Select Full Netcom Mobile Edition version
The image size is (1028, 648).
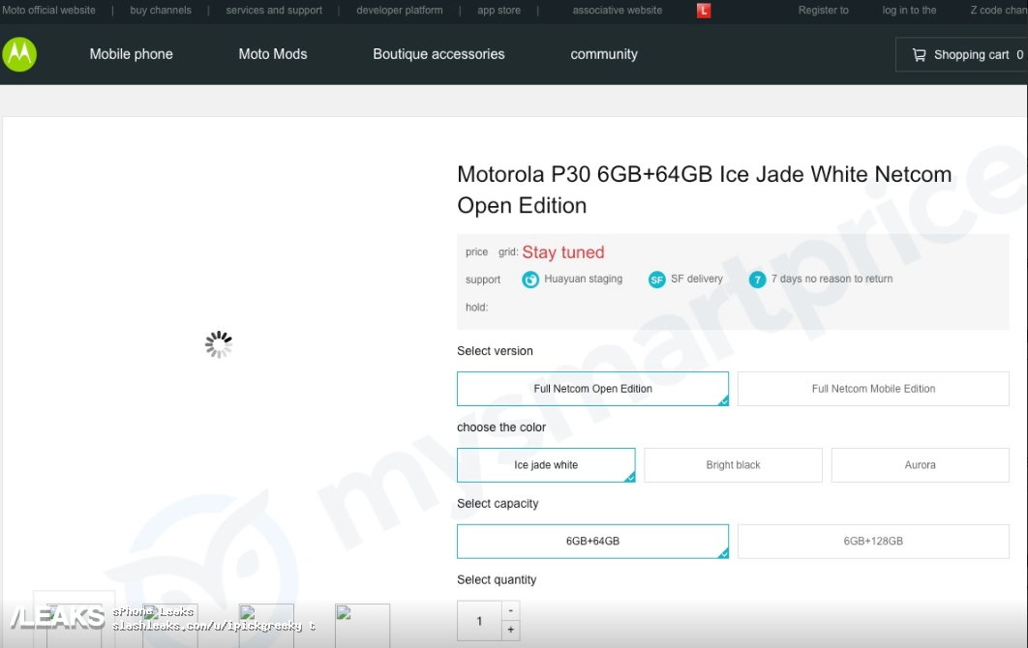click(872, 388)
